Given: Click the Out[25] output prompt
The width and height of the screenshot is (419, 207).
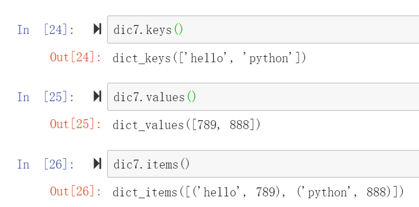Looking at the screenshot, I should tap(76, 124).
